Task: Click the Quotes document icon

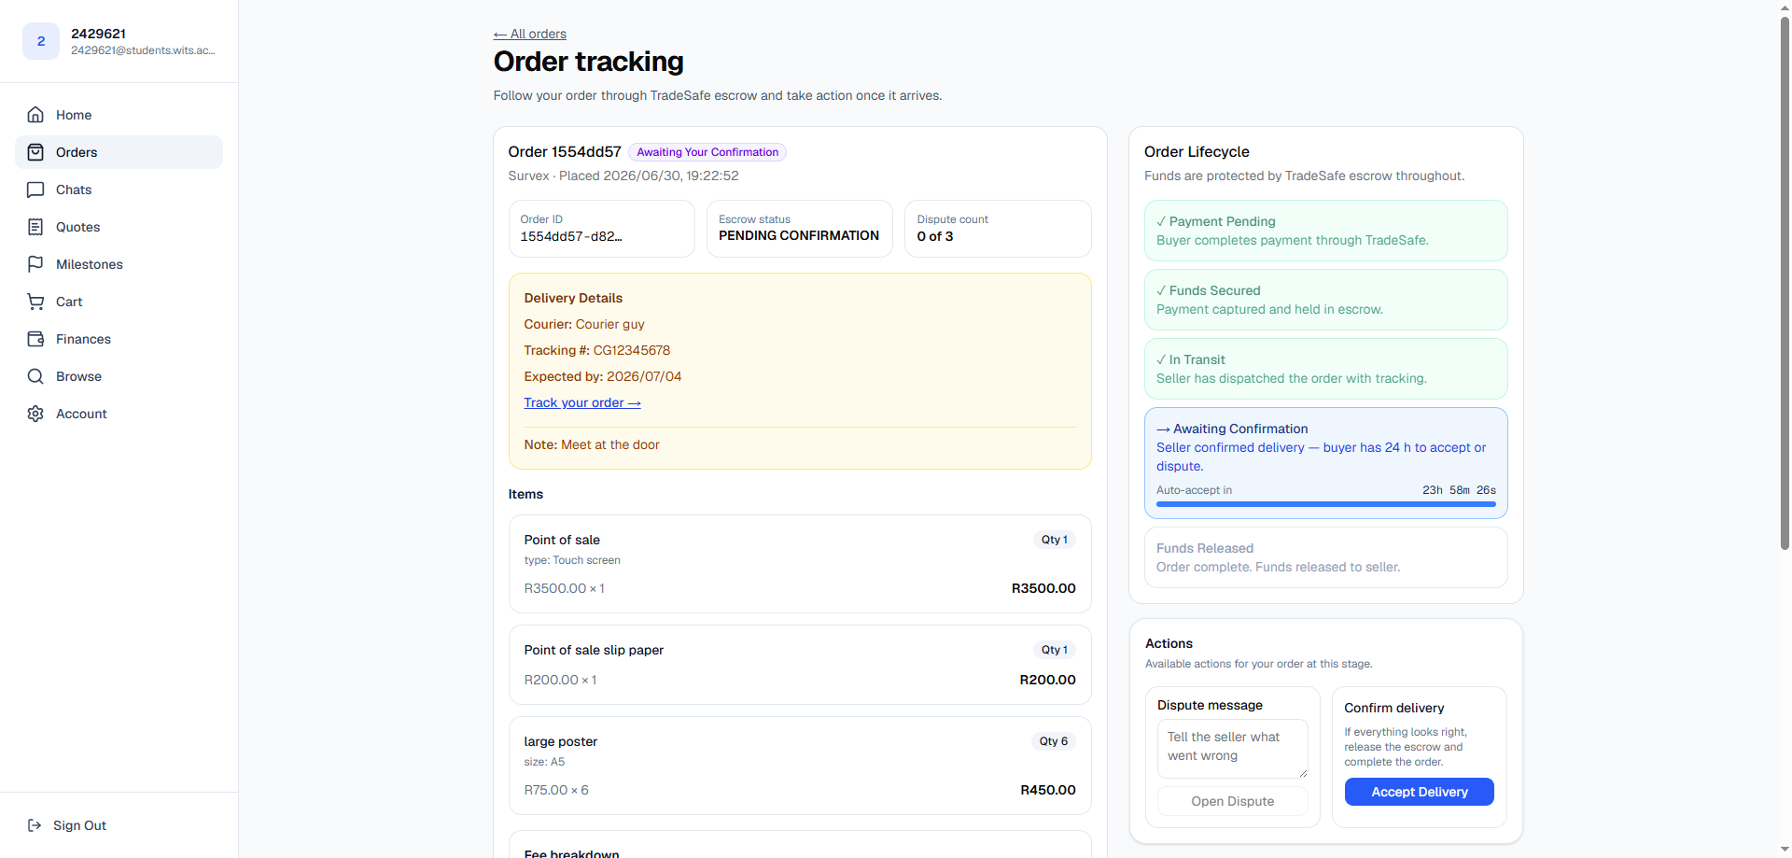Action: pos(35,227)
